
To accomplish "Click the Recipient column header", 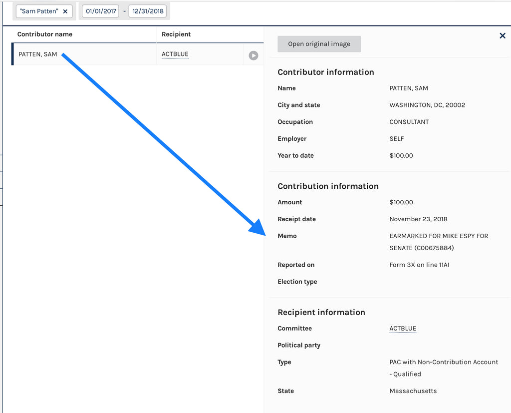I will pyautogui.click(x=176, y=34).
